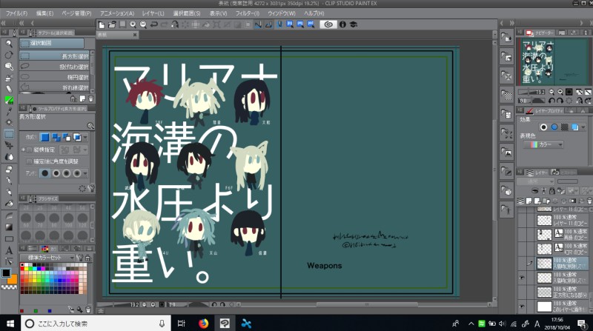Toggle 縦横指定 aspect ratio checkbox

29,150
